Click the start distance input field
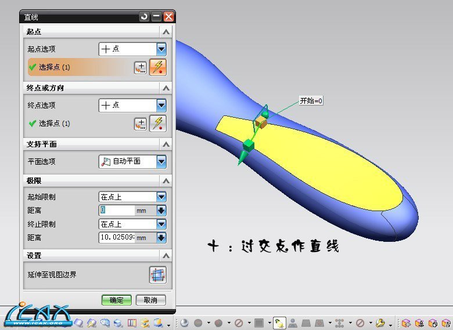The image size is (453, 330). [117, 211]
